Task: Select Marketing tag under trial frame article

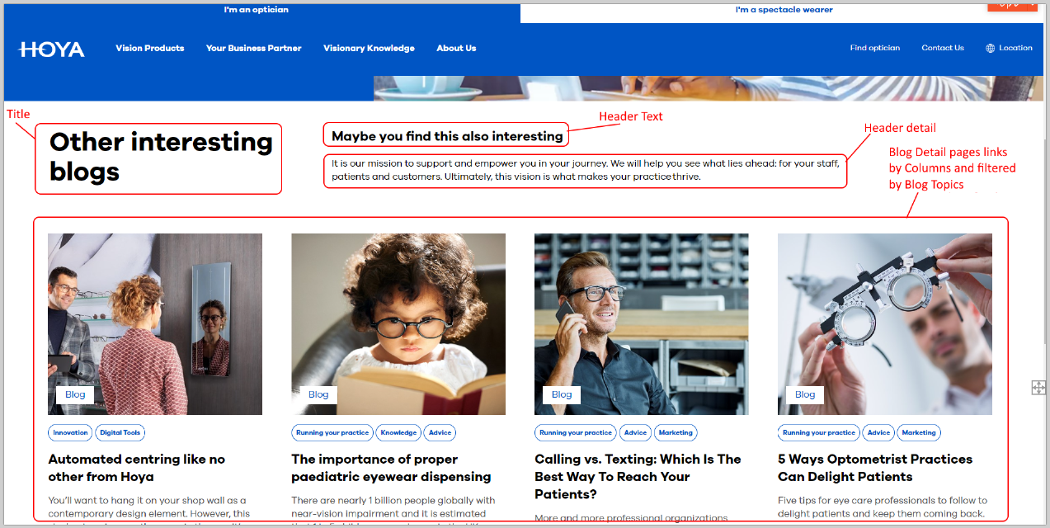Action: (x=918, y=432)
